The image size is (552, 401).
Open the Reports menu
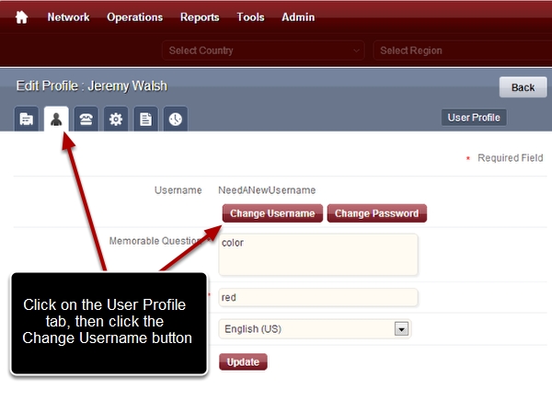pos(200,17)
